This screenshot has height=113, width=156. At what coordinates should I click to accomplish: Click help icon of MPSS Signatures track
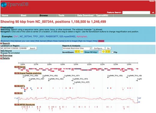point(19,105)
